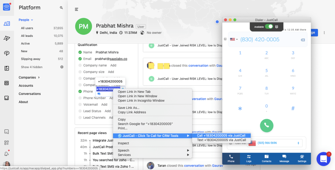The height and width of the screenshot is (170, 335).
Task: Dial digit 0 on keypad
Action: 266,108
